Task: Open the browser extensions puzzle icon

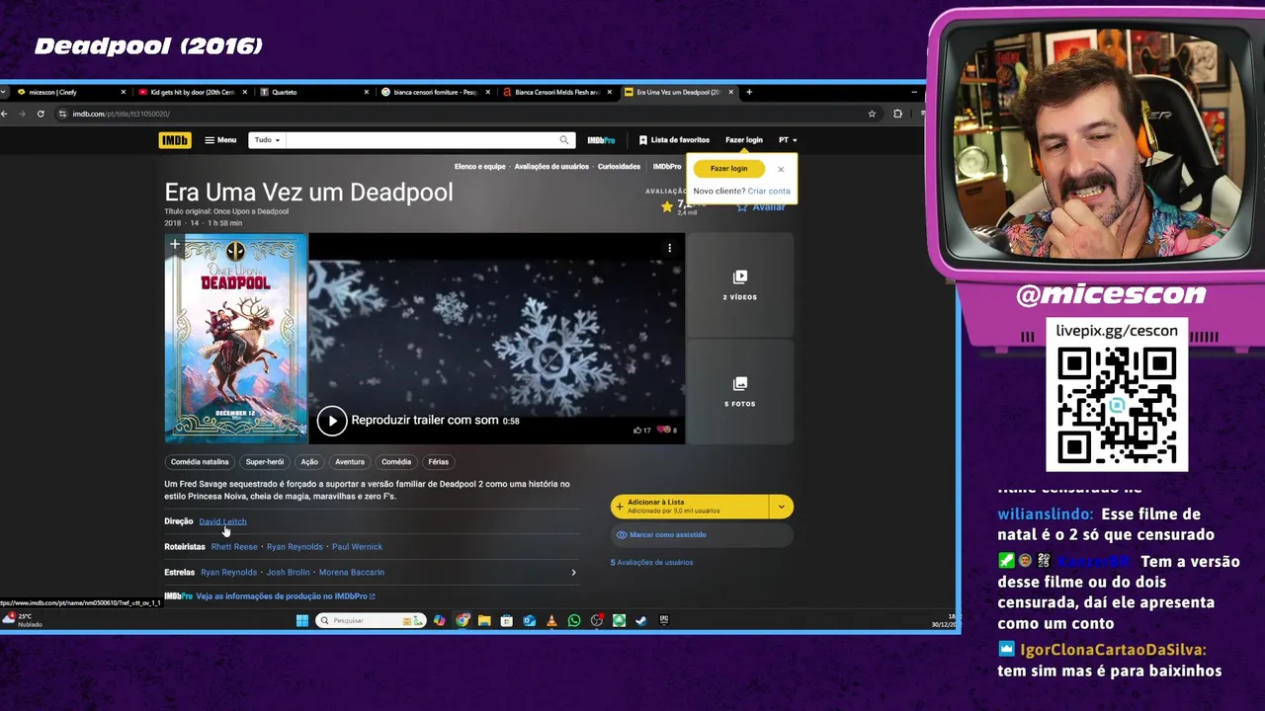Action: click(897, 114)
